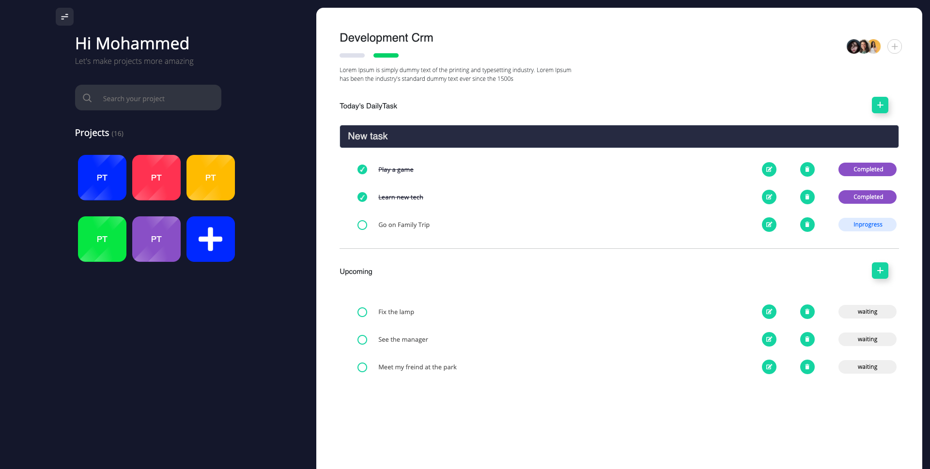
Task: Click the search magnifier icon
Action: [x=87, y=98]
